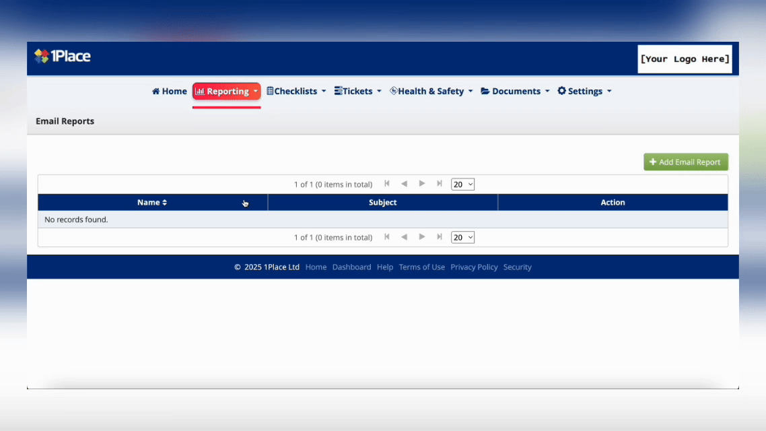Go to first page in top paginator
The image size is (766, 431).
pyautogui.click(x=387, y=184)
